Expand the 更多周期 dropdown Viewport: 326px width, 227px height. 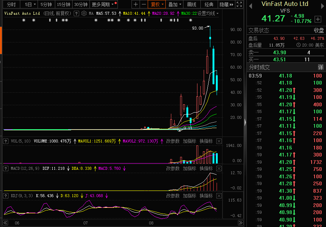tap(104, 4)
